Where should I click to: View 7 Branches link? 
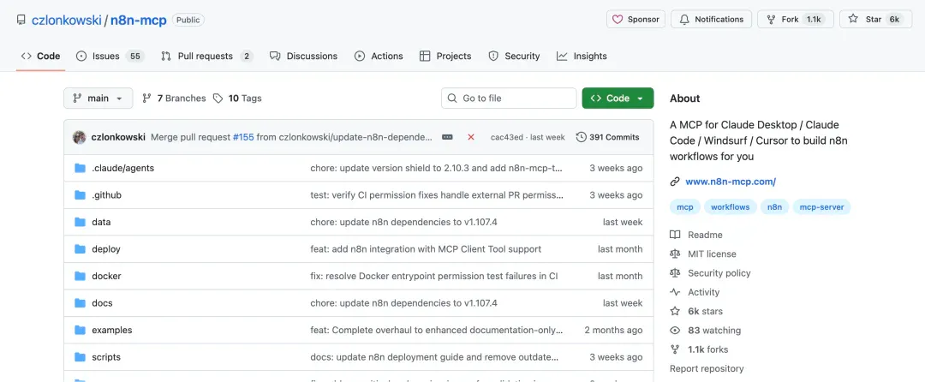point(175,98)
